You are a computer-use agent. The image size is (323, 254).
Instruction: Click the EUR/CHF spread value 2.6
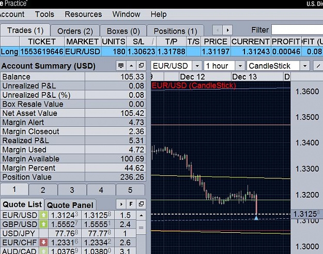[125, 243]
